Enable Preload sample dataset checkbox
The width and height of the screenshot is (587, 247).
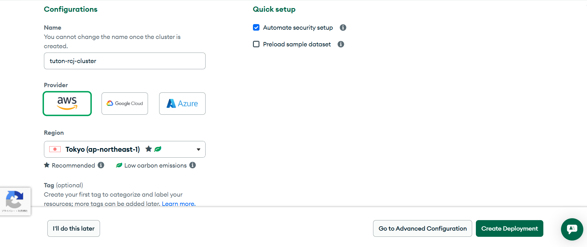256,44
